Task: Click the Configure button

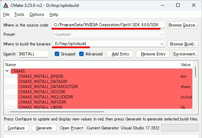Action: tap(16, 128)
